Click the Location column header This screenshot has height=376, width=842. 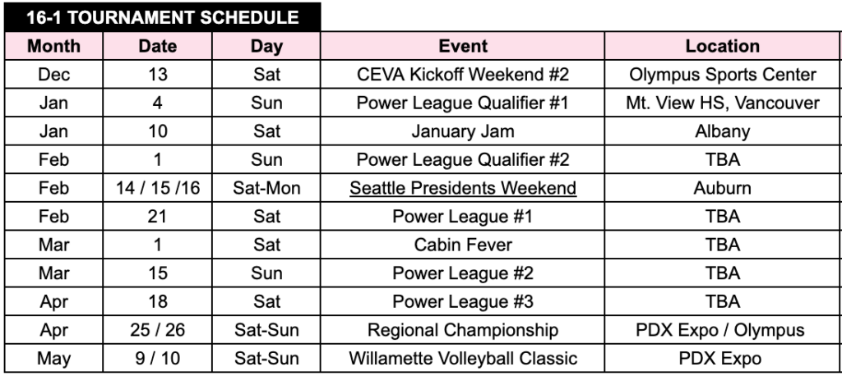click(x=722, y=47)
